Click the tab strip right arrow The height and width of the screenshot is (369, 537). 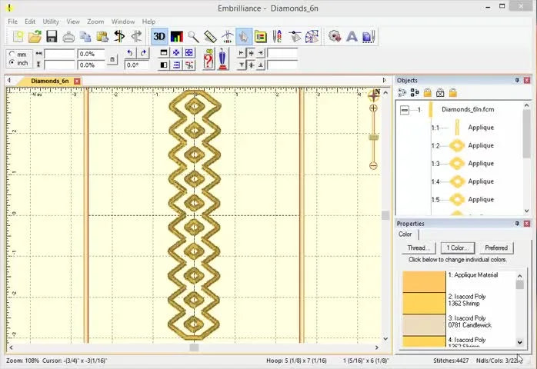pos(384,81)
